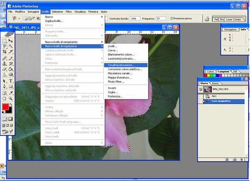Choose Tonalità/saturazione from the submenu
Viewport: 251px width, 181px height.
click(121, 65)
